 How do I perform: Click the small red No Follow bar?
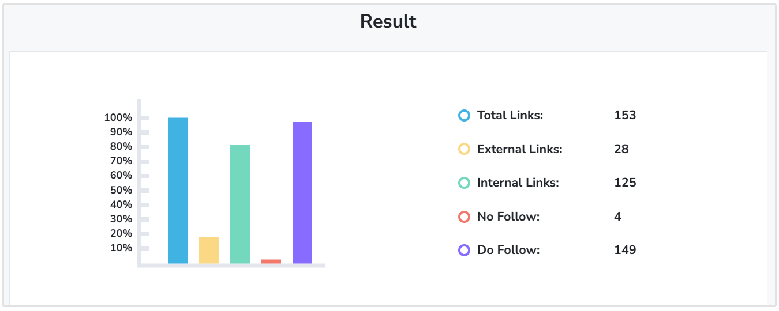point(271,261)
